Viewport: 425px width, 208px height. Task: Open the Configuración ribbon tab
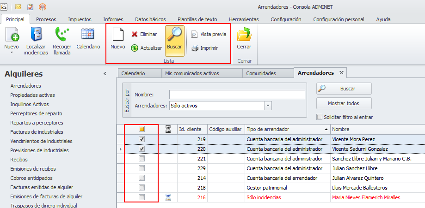[x=286, y=19]
